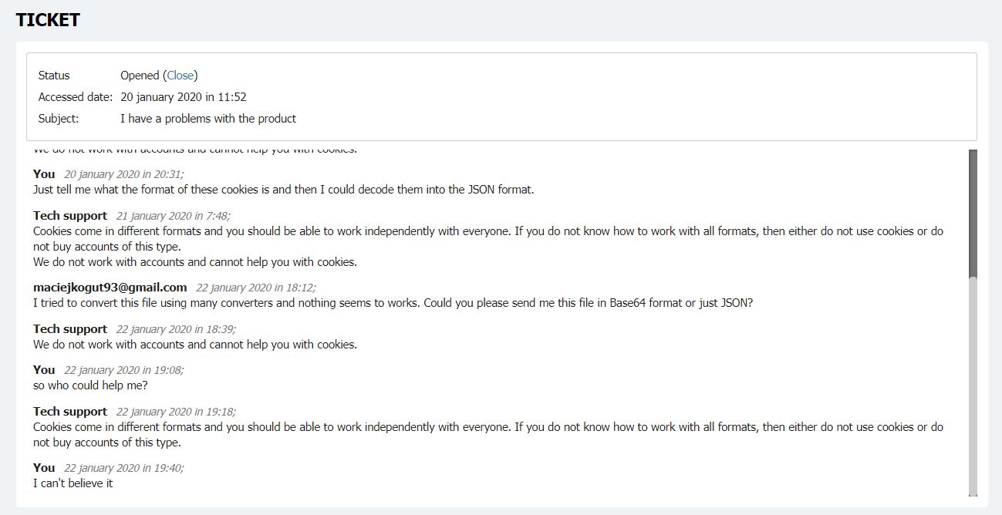This screenshot has width=1002, height=515.
Task: Click the timestamp 22 january 2020 in 19:40
Action: tap(124, 468)
